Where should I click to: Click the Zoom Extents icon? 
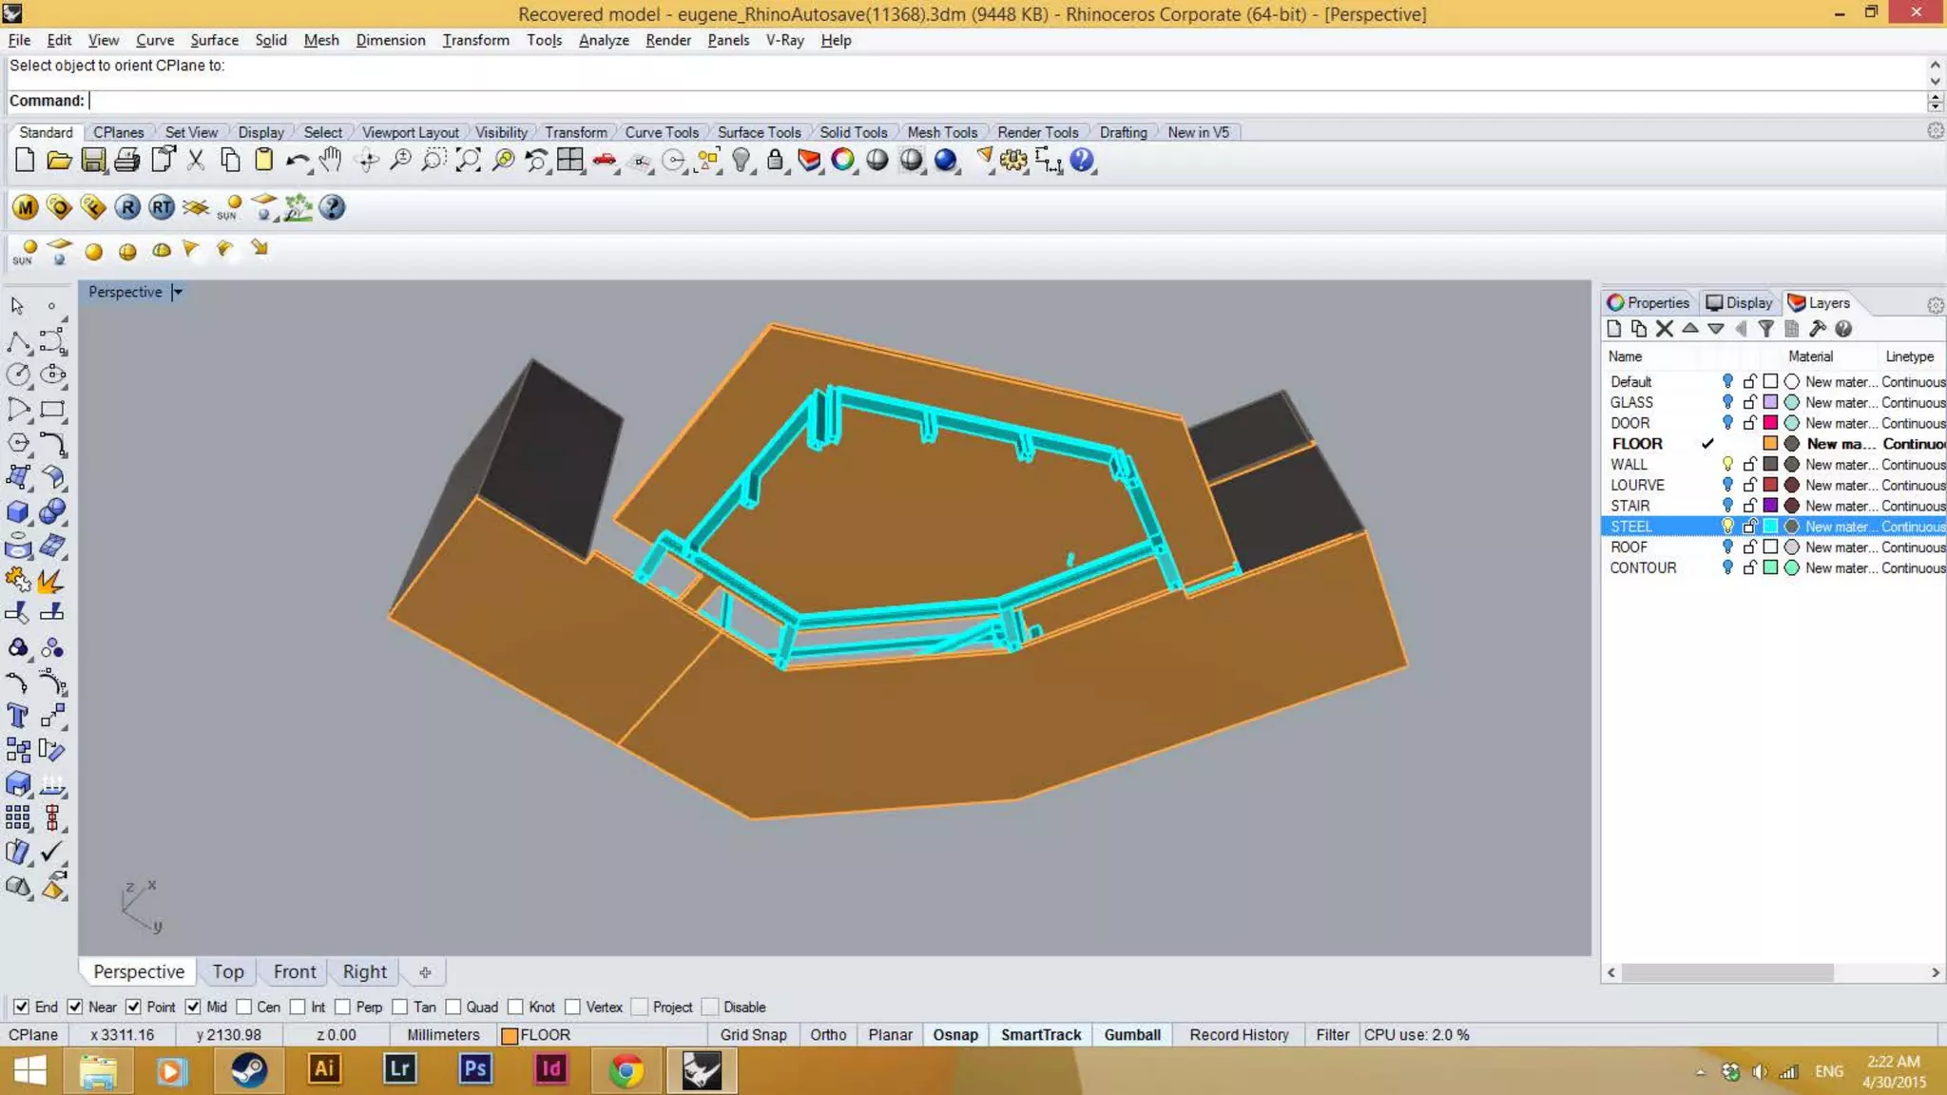pyautogui.click(x=468, y=160)
